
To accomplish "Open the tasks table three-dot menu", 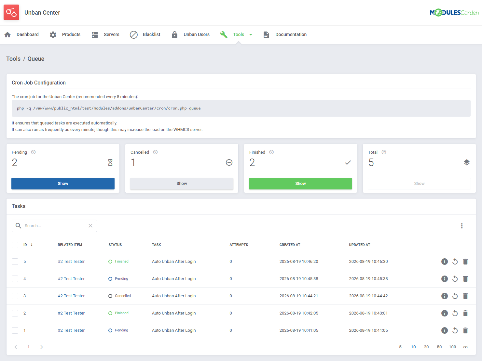I will click(x=462, y=226).
